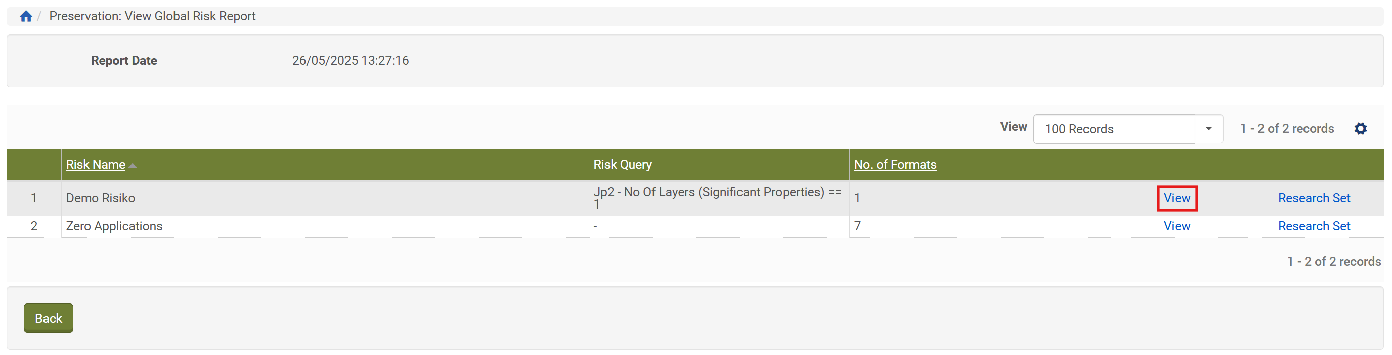
Task: Open Research Set for Zero Applications
Action: [1314, 226]
